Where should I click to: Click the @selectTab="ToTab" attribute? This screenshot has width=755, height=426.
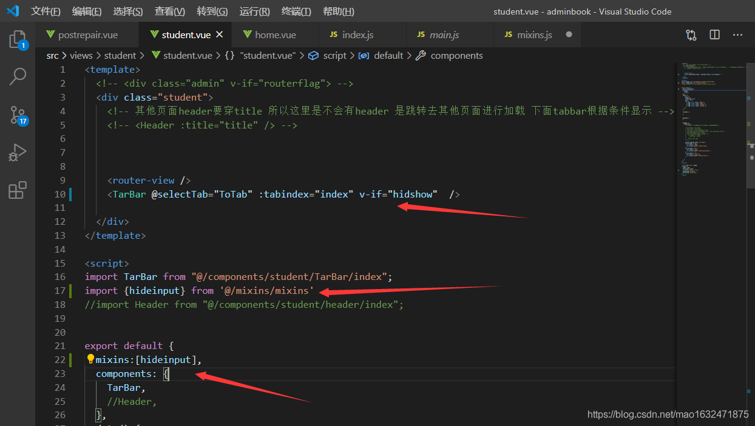tap(202, 194)
